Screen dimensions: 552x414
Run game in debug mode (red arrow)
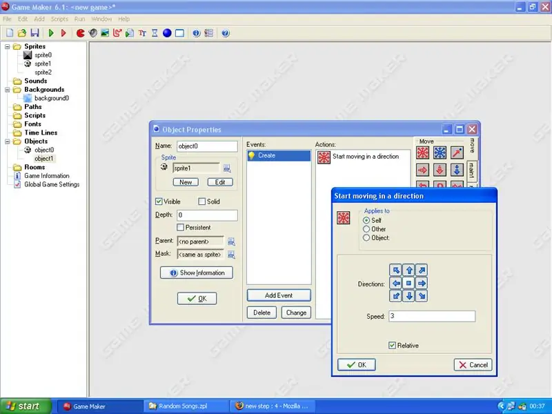[x=63, y=33]
